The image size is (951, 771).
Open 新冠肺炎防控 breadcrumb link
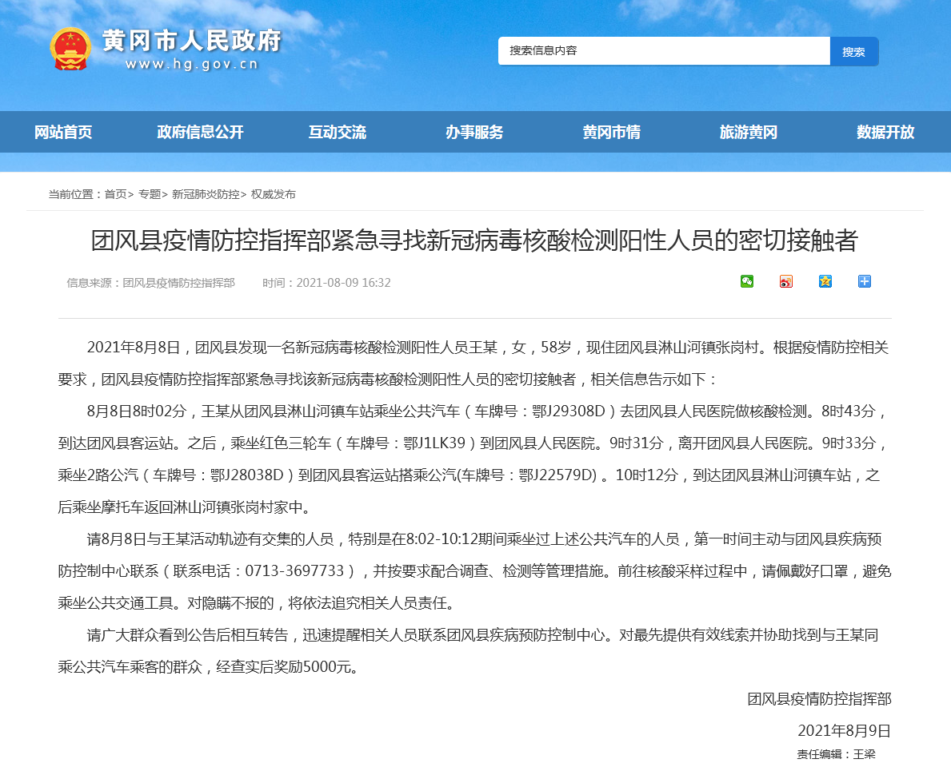point(206,194)
